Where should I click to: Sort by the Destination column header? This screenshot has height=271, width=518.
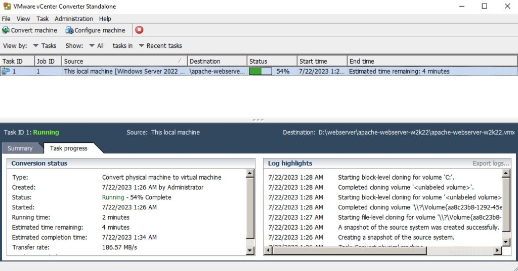(x=218, y=62)
